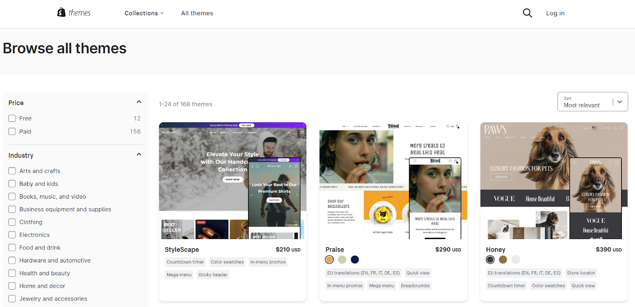Select the off-white swatch under Honey
Image resolution: width=635 pixels, height=307 pixels.
[x=516, y=259]
